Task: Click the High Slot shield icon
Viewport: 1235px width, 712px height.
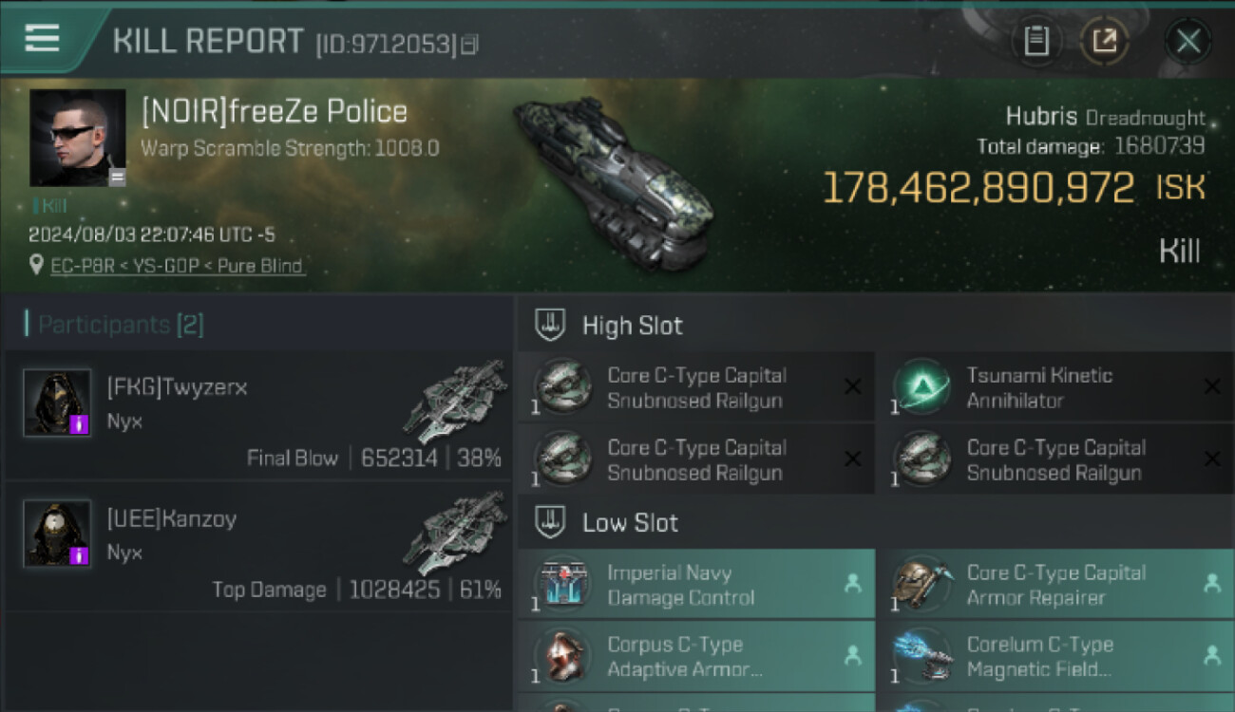Action: 549,326
